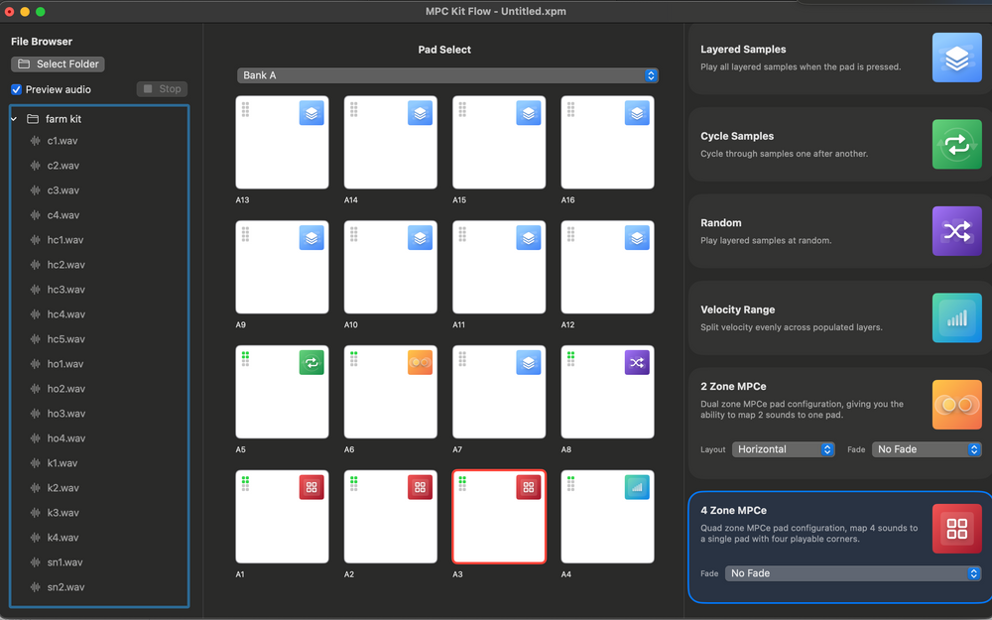
Task: Click the layered samples badge on pad A7
Action: coord(528,362)
